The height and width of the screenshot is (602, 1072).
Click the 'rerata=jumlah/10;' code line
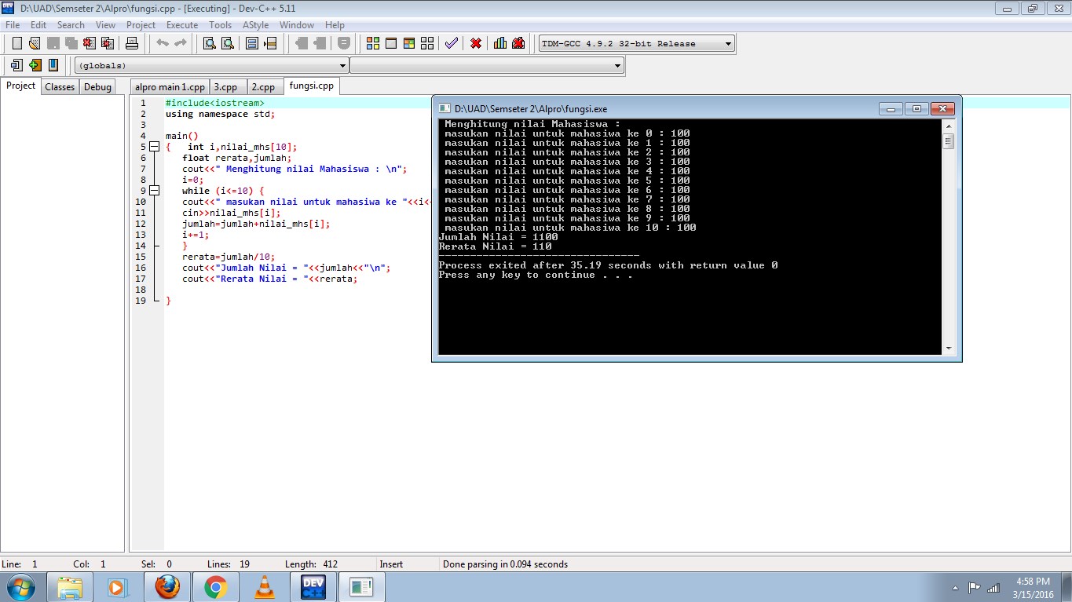coord(229,257)
